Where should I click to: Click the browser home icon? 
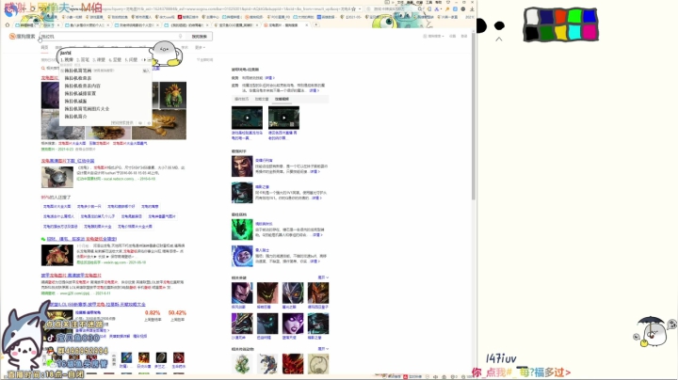click(8, 25)
